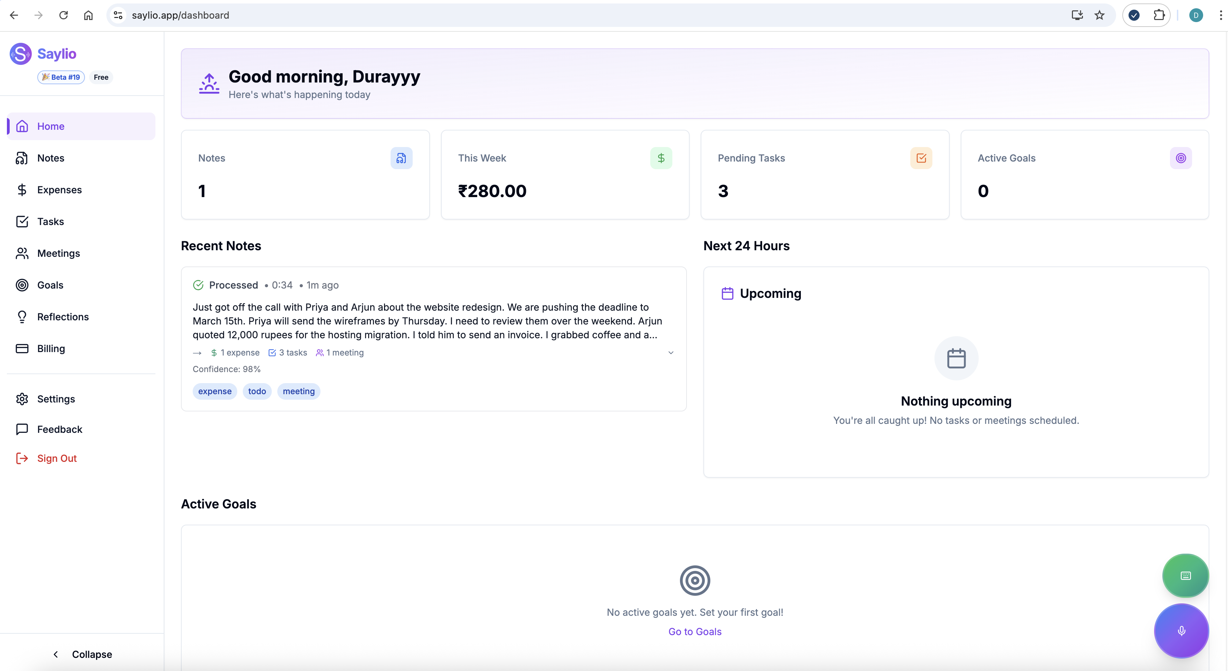Click the Active Goals target icon

pyautogui.click(x=1180, y=158)
